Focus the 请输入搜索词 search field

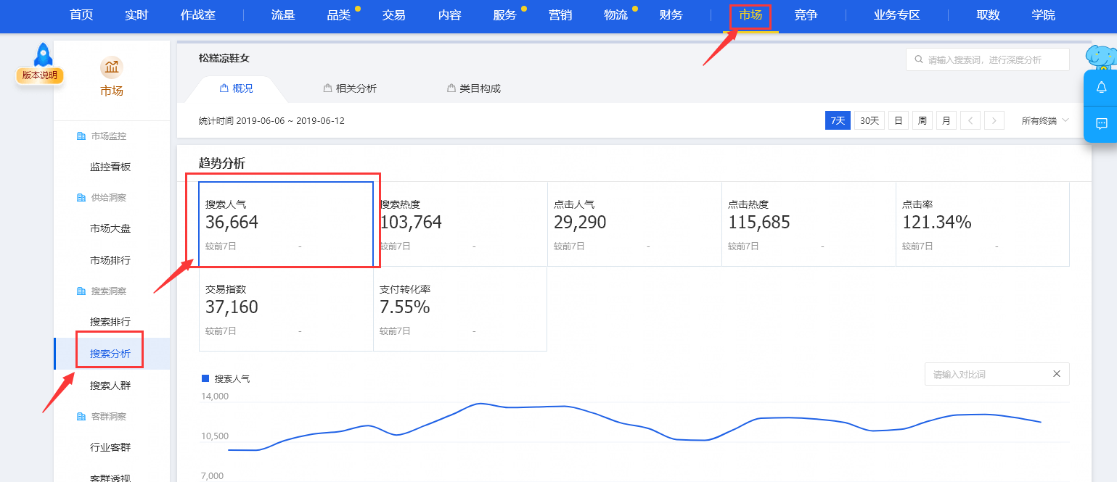[987, 59]
